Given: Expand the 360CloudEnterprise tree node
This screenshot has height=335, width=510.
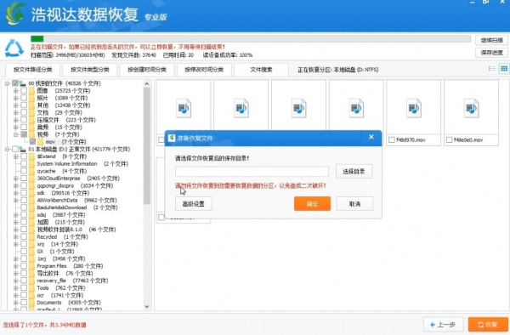Looking at the screenshot, I should (x=15, y=179).
